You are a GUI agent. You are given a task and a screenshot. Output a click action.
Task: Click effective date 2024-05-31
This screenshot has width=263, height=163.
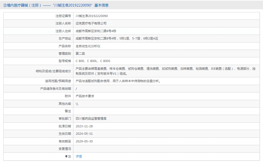[84, 134]
